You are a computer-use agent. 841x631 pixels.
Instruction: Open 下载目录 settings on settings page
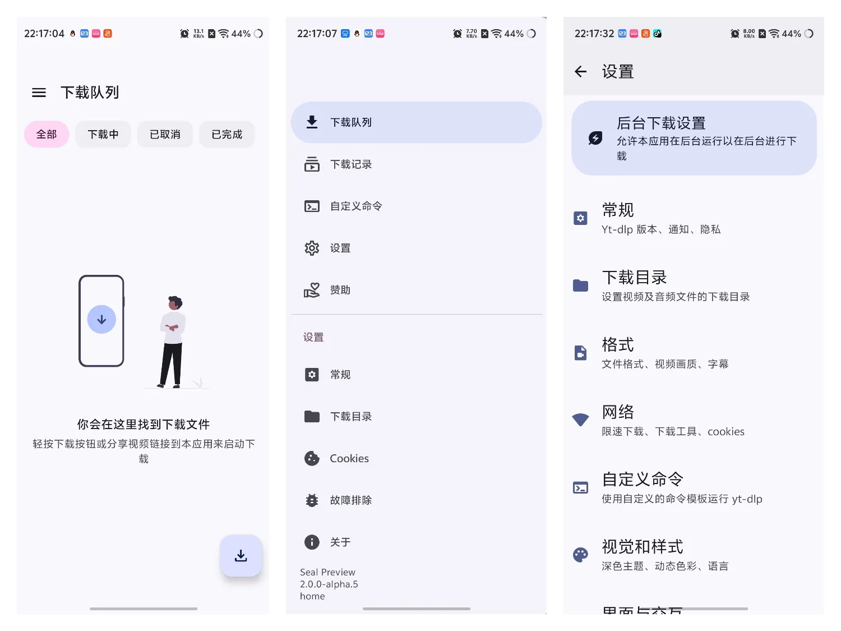point(694,285)
